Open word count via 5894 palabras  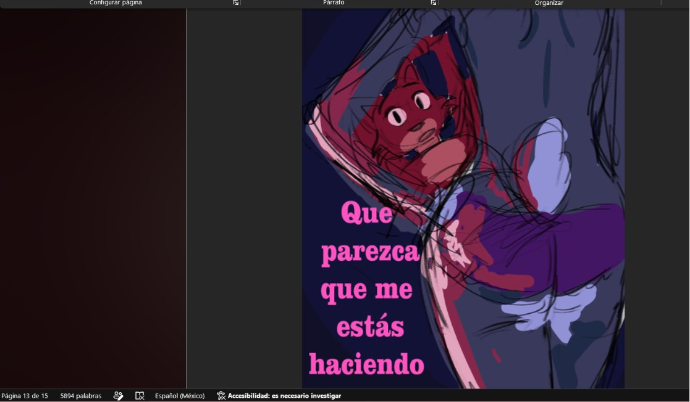click(80, 396)
